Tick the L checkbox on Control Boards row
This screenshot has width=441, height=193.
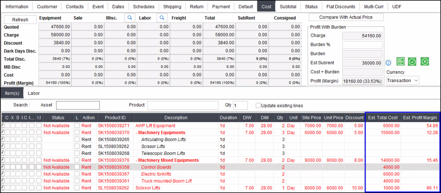[x=77, y=167]
